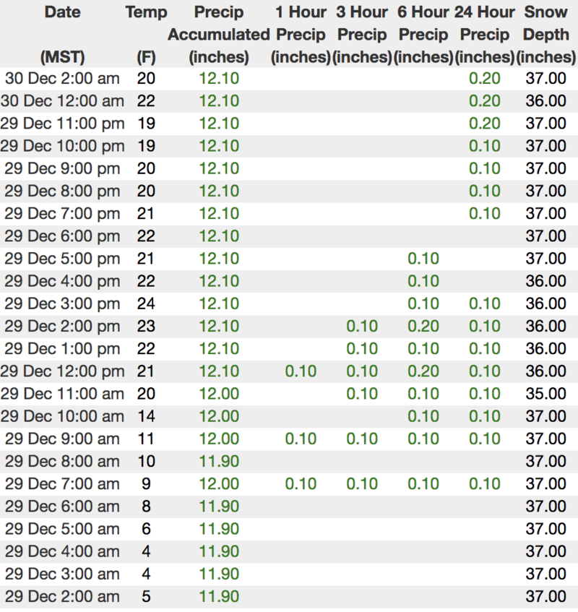Click the 30 Dec 2:00 am date cell
This screenshot has width=578, height=612.
pos(62,79)
